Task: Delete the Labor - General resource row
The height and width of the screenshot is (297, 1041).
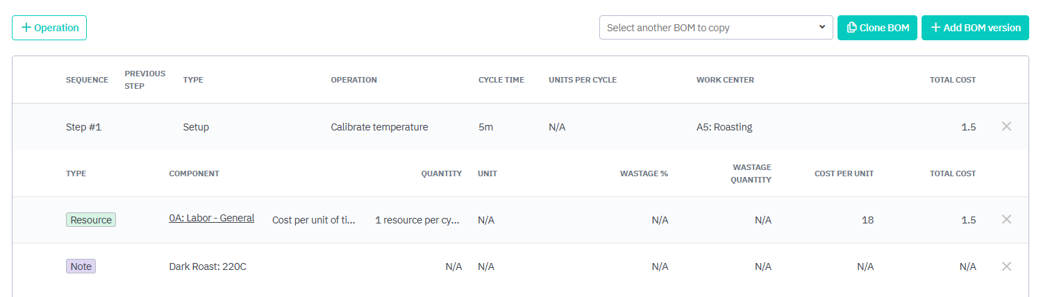Action: point(1006,219)
